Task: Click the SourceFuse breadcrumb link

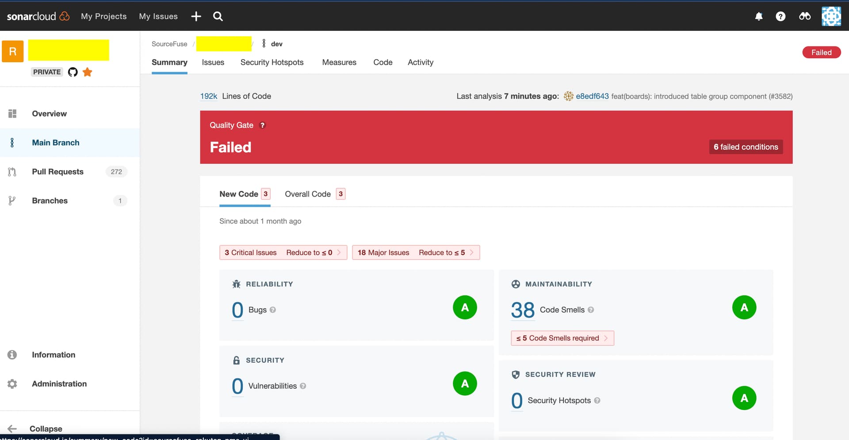Action: pos(169,44)
